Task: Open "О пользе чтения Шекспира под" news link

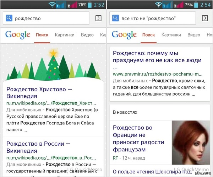Action: click(x=152, y=172)
